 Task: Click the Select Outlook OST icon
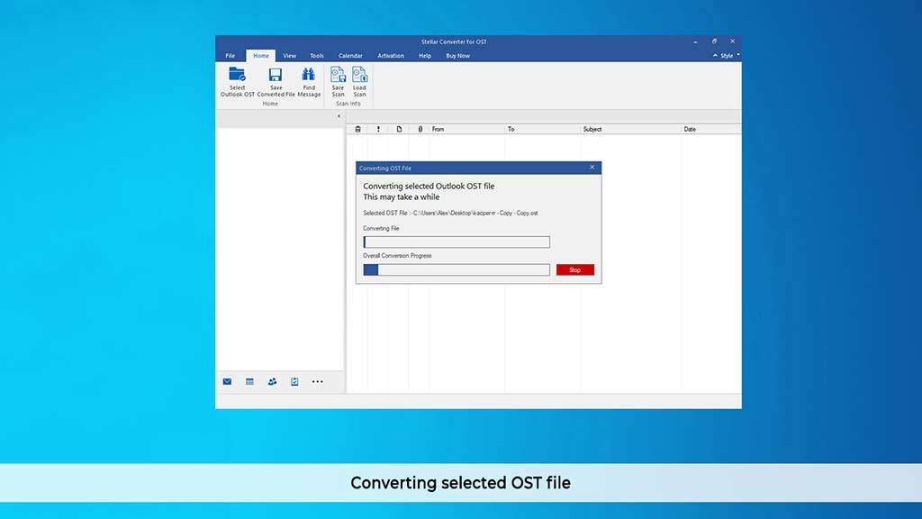click(x=238, y=75)
